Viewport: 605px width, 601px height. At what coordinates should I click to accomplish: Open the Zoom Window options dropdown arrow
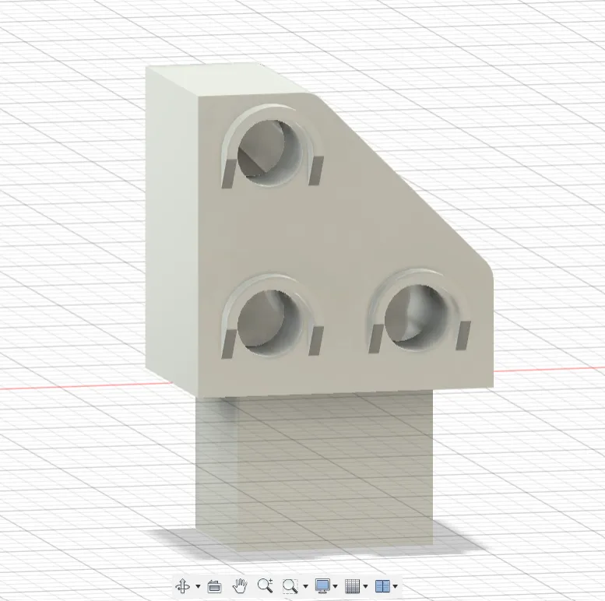tap(305, 587)
